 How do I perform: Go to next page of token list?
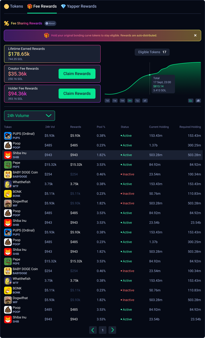112,330
